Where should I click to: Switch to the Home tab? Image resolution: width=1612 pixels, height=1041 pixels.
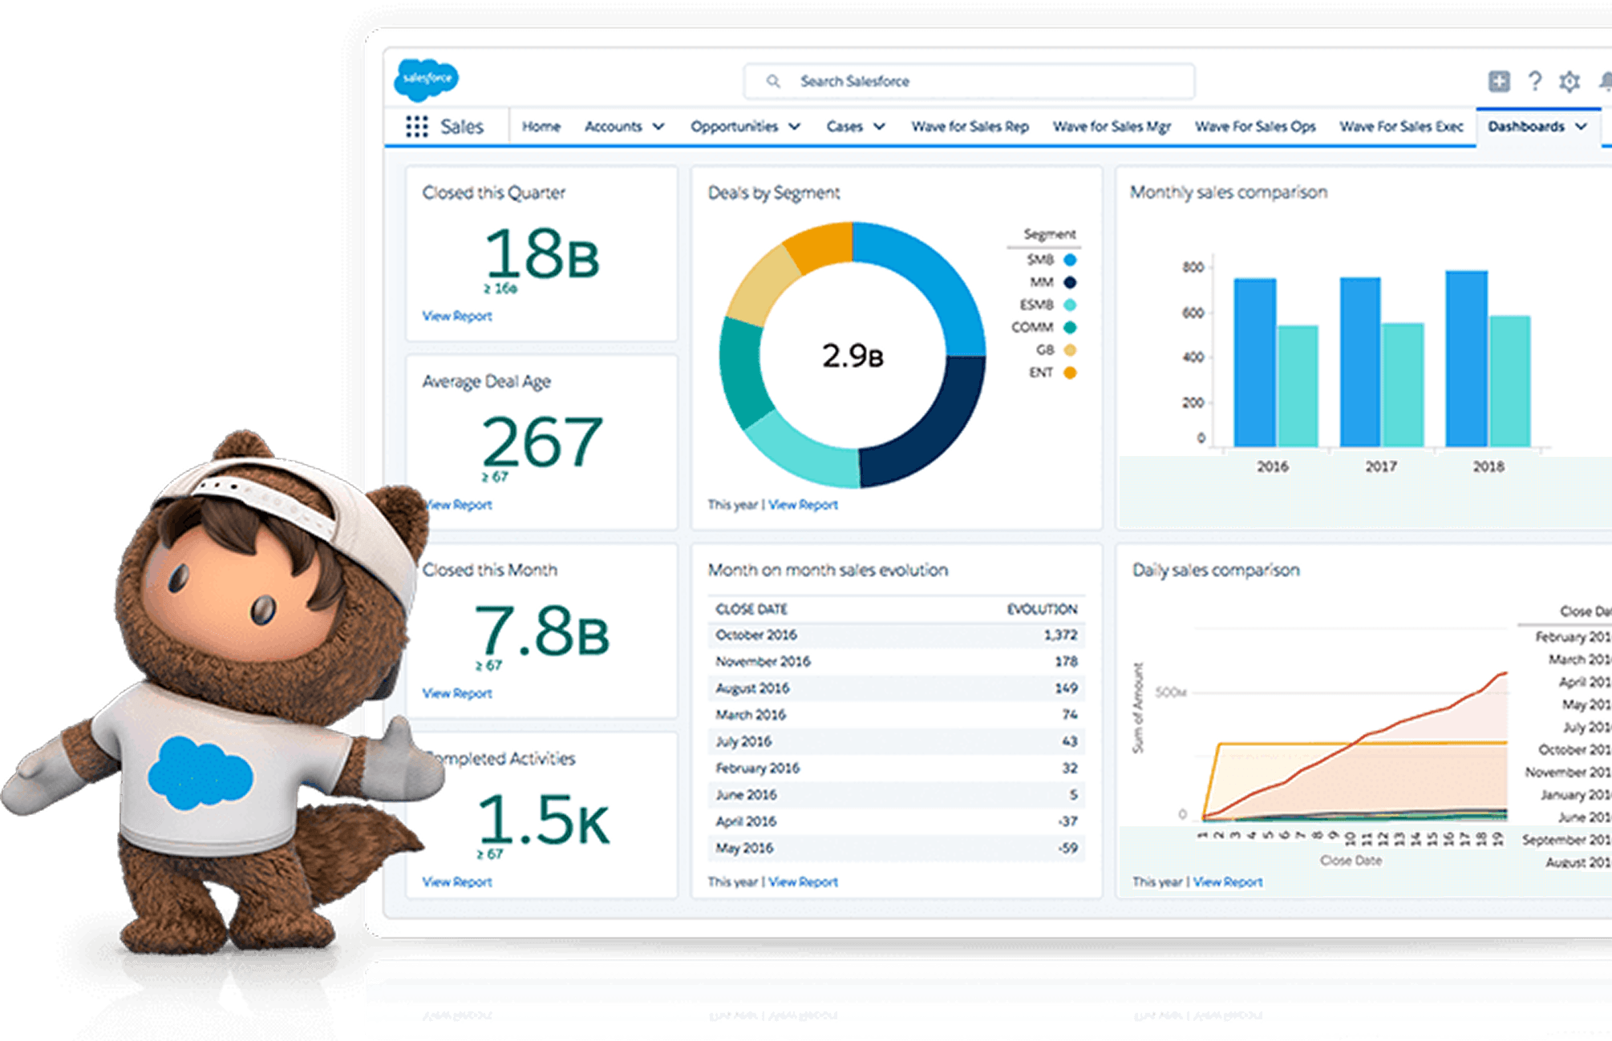pyautogui.click(x=541, y=127)
